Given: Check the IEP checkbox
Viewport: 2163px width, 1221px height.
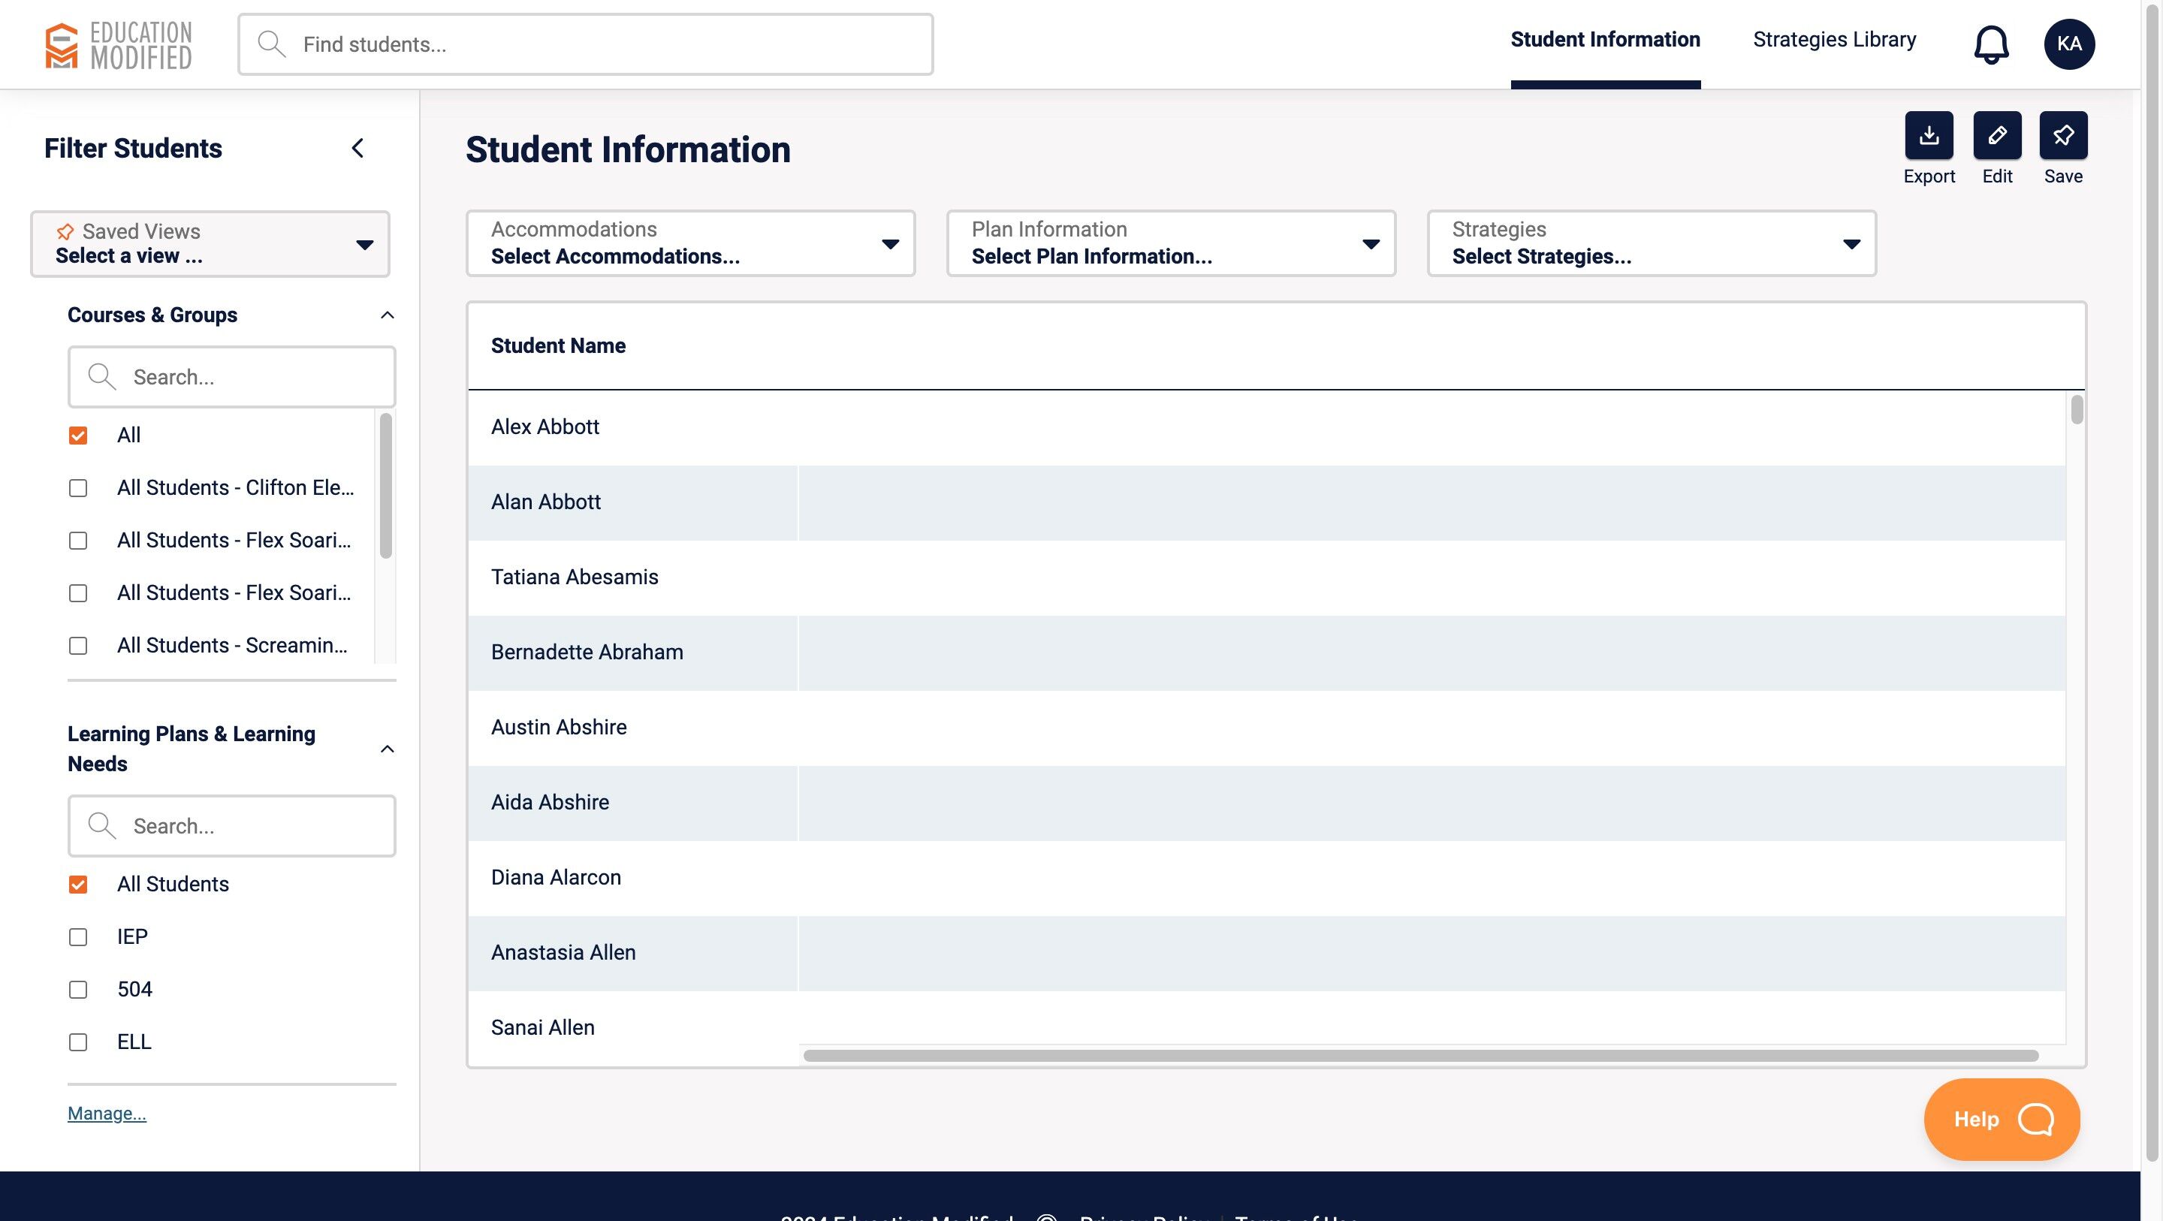Looking at the screenshot, I should pos(78,937).
